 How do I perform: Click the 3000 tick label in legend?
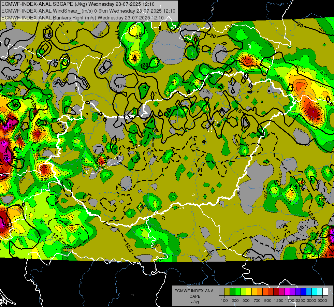[x=311, y=301]
